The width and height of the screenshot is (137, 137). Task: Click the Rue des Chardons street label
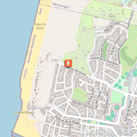point(83,105)
